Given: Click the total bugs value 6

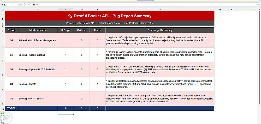Looking at the screenshot, I should [66, 108].
